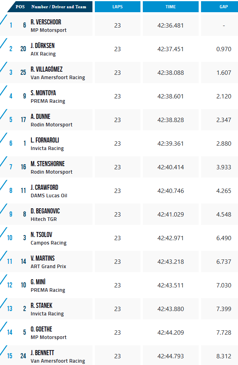Select the TIME column header
Image resolution: width=238 pixels, height=365 pixels.
170,7
